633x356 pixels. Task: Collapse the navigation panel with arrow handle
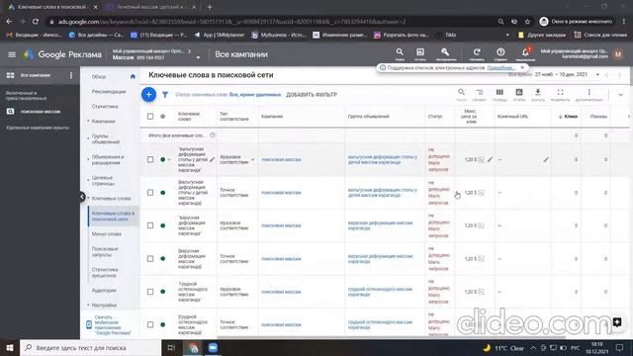point(82,197)
